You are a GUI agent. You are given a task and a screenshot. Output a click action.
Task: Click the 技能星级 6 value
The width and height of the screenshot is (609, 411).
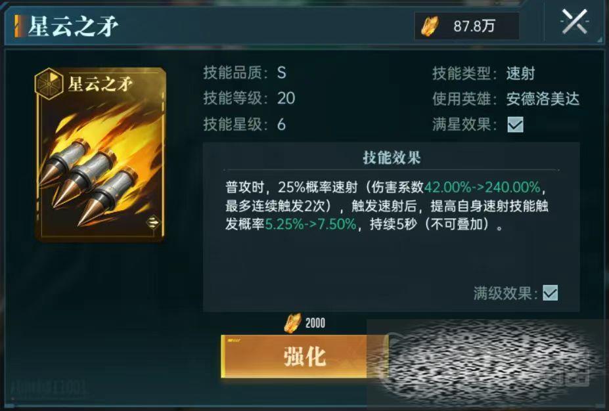(x=281, y=125)
